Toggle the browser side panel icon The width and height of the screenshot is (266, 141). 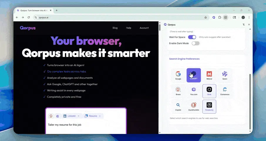(225, 17)
